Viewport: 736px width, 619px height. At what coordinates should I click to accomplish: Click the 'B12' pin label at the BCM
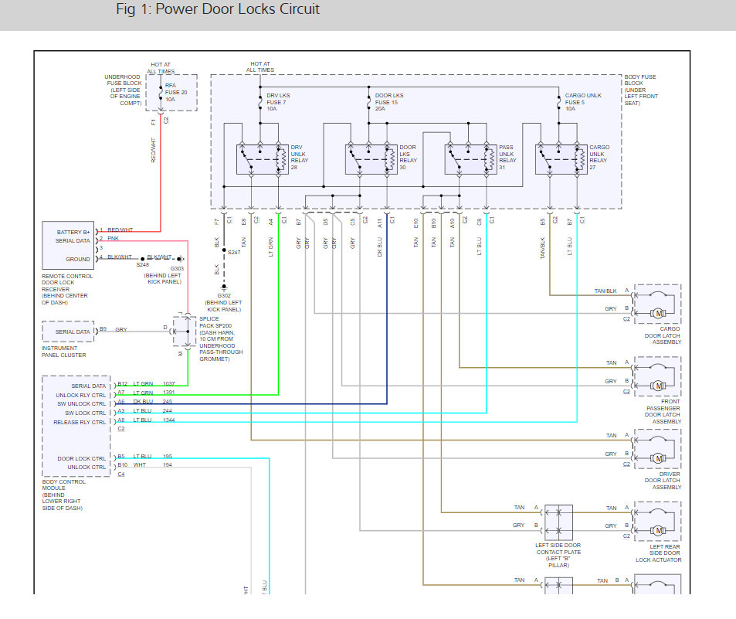click(123, 384)
